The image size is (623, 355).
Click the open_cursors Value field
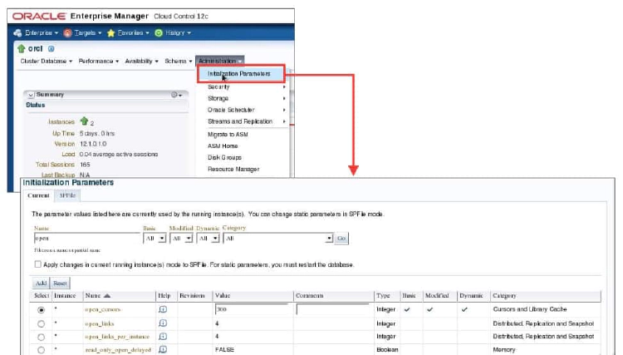click(x=252, y=309)
